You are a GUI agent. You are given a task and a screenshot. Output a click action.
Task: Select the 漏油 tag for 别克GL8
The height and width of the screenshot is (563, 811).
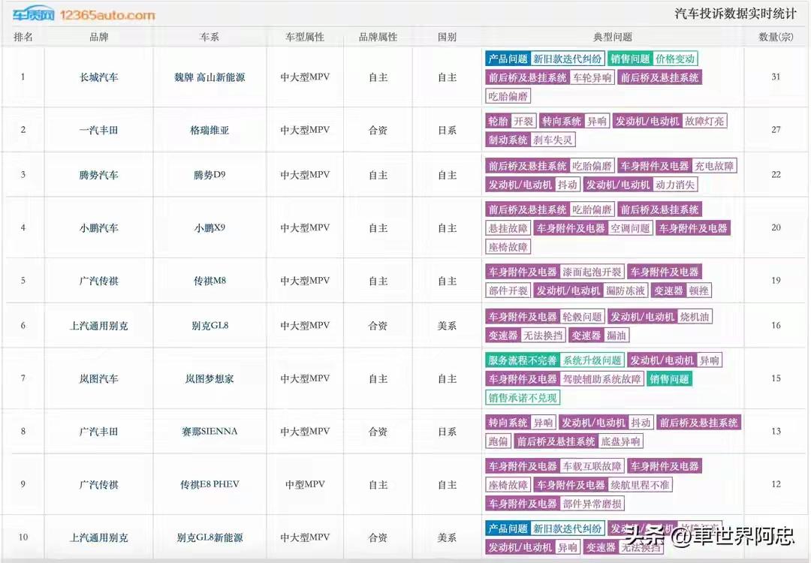(x=616, y=335)
